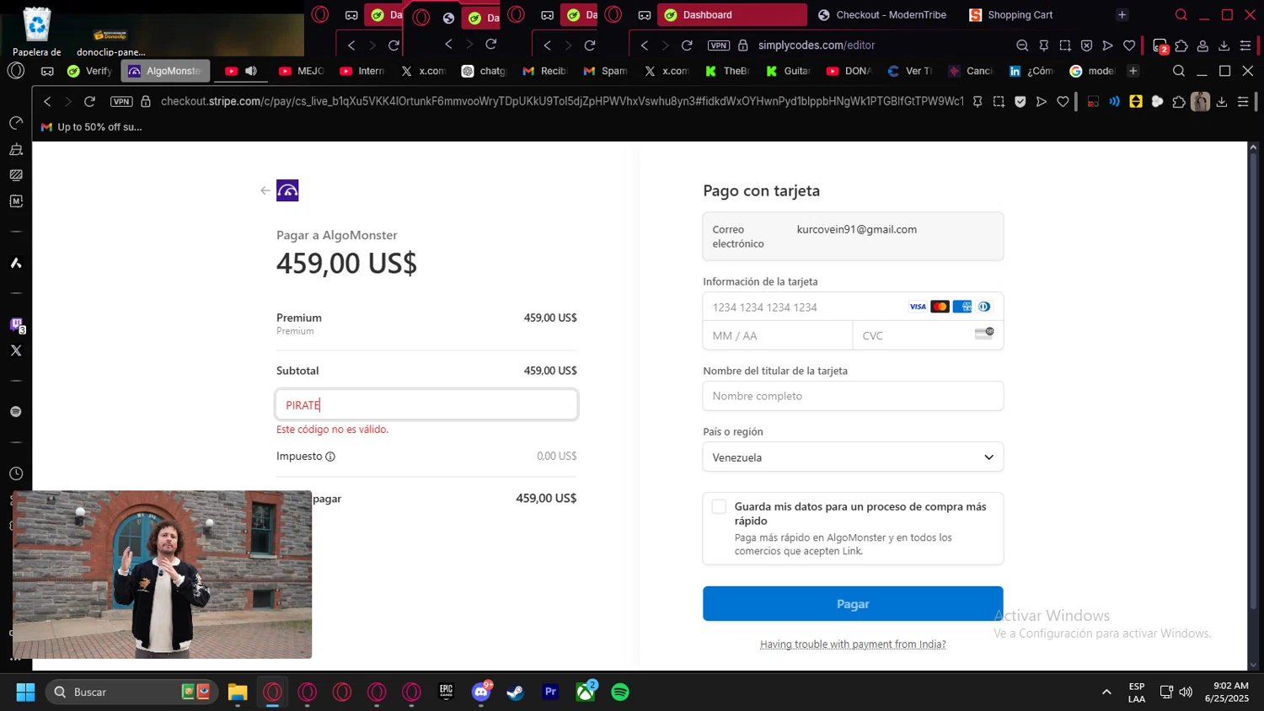Viewport: 1264px width, 711px height.
Task: Focus the Nombre completo field
Action: tap(853, 396)
